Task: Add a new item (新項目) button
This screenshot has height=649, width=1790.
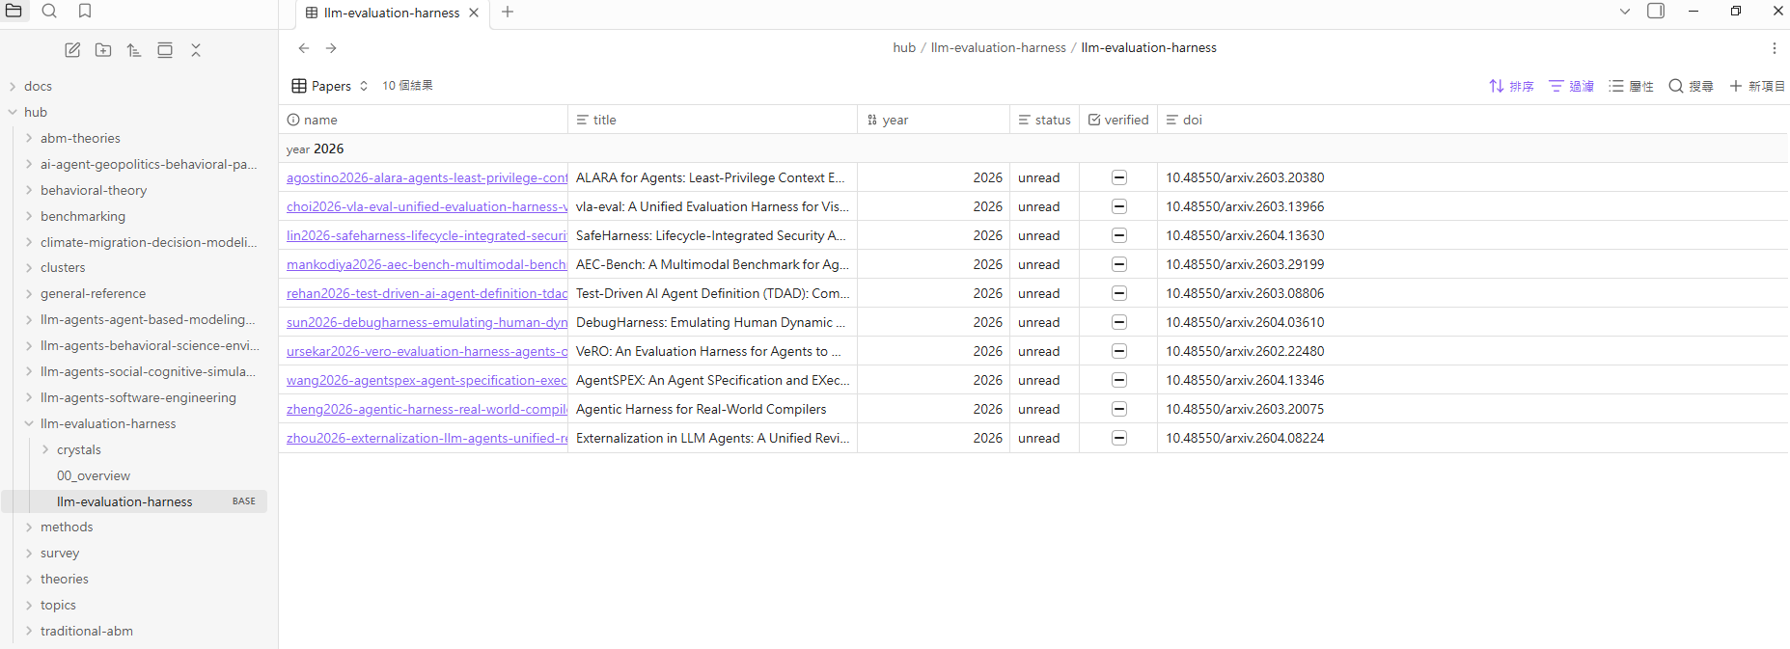Action: click(1757, 86)
